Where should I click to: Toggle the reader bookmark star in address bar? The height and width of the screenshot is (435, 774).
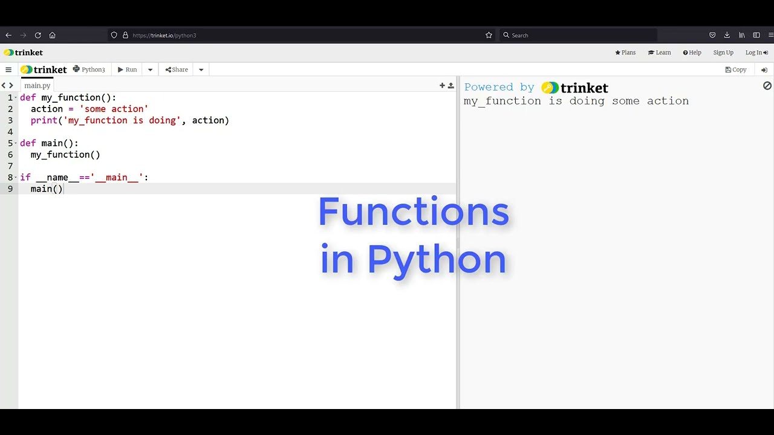[x=489, y=35]
